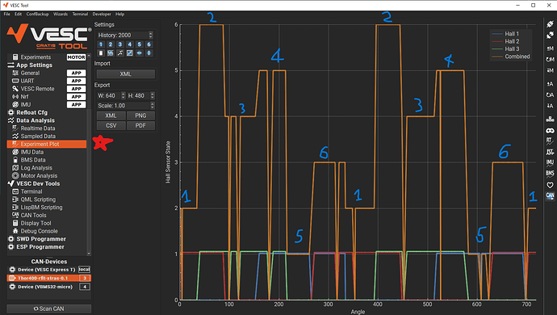Toggle the CAN forwarding icon in right toolbar
The image size is (557, 315).
550,196
